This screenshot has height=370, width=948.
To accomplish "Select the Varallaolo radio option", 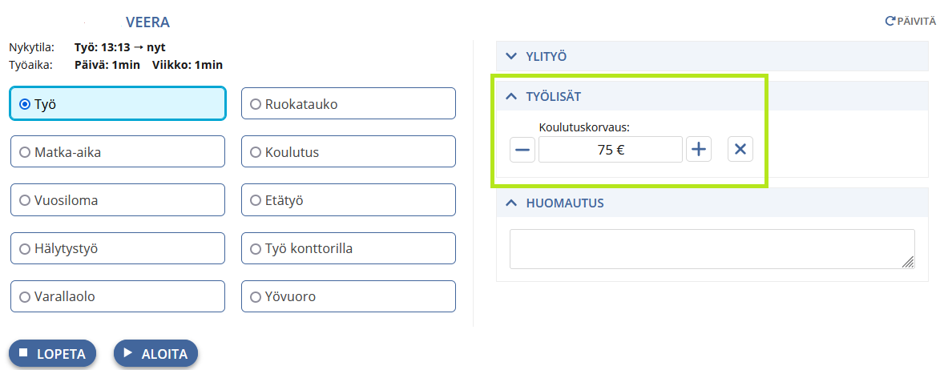I will click(x=118, y=297).
